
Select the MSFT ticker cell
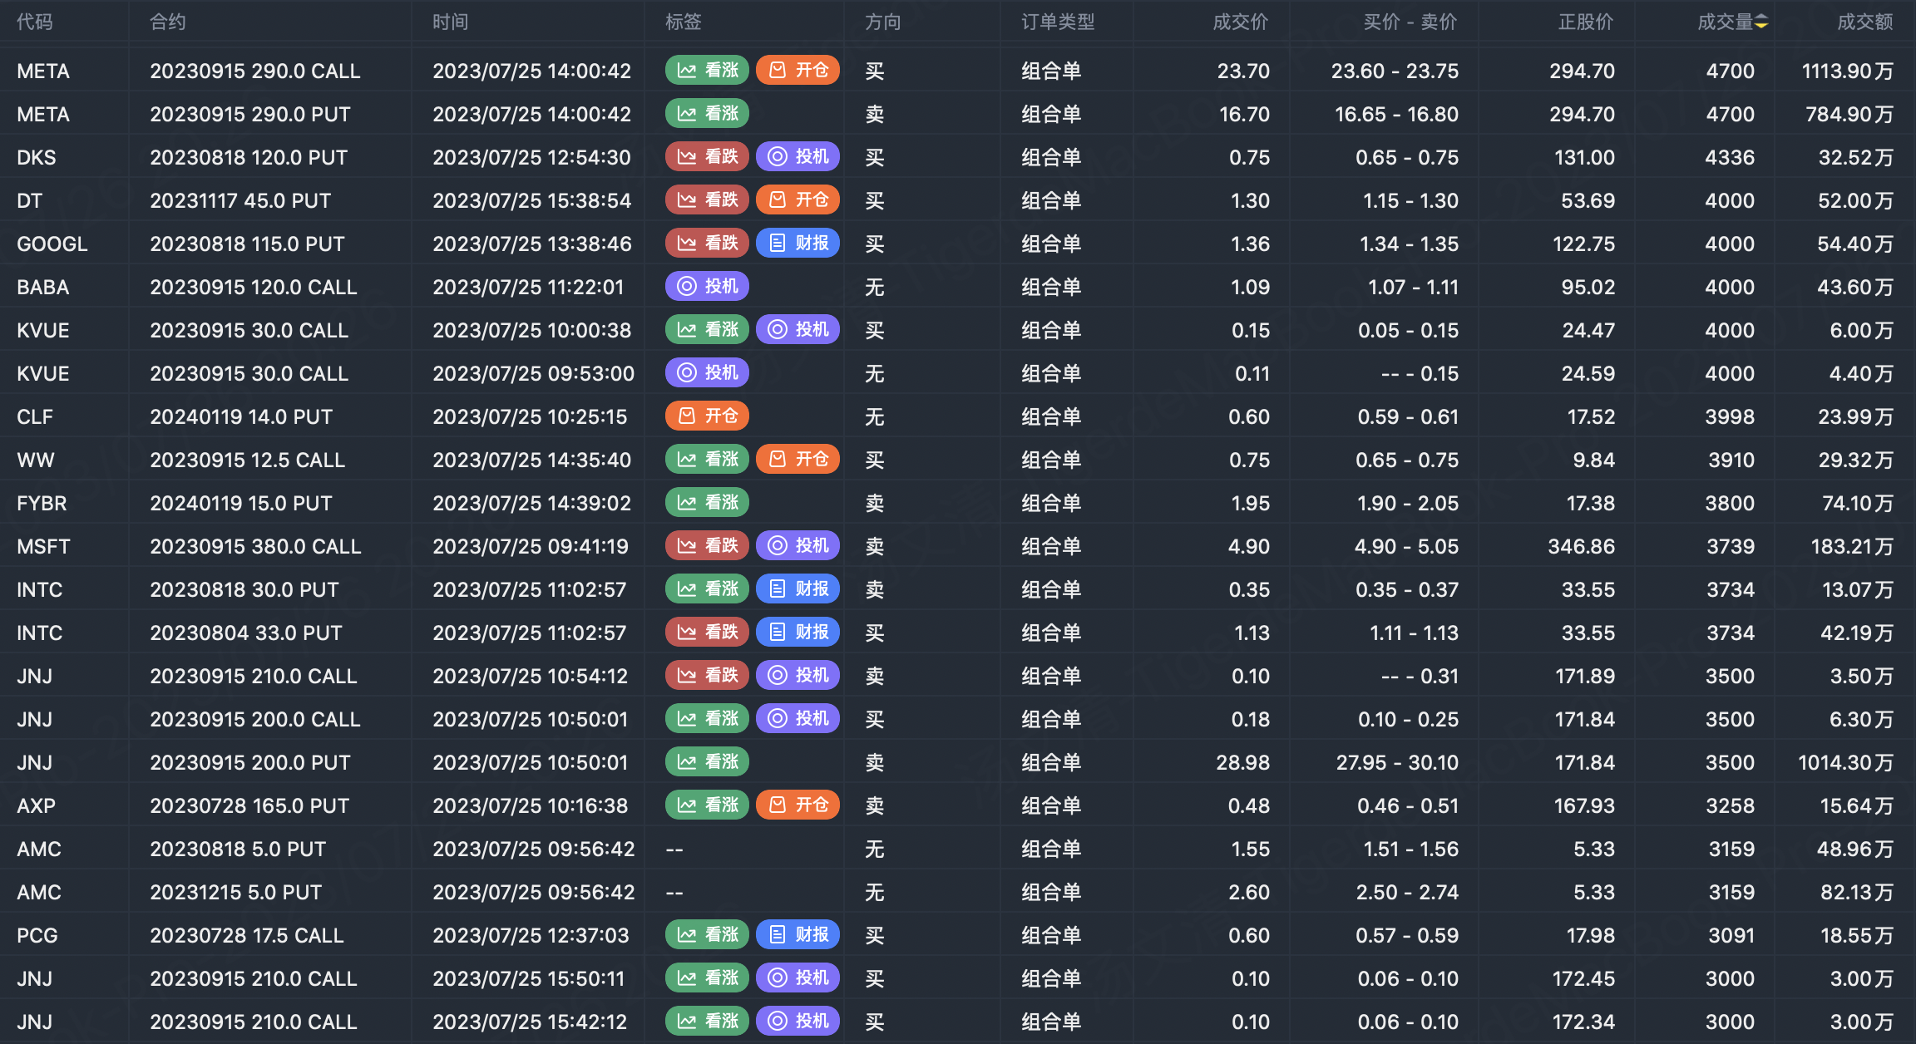click(x=43, y=546)
